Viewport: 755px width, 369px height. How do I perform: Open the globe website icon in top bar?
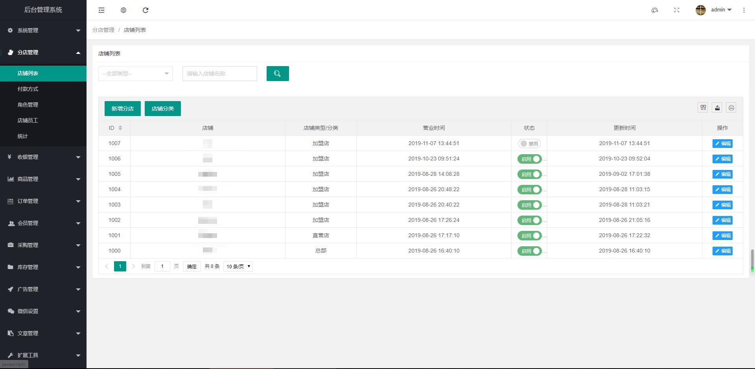tap(123, 10)
